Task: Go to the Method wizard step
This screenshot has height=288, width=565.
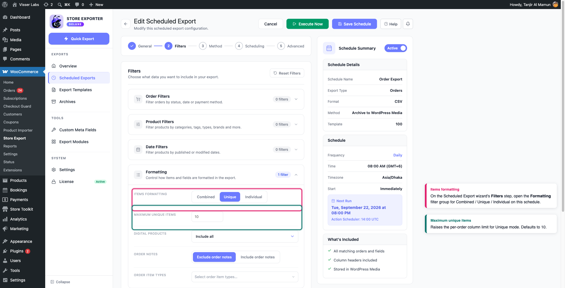Action: click(210, 46)
